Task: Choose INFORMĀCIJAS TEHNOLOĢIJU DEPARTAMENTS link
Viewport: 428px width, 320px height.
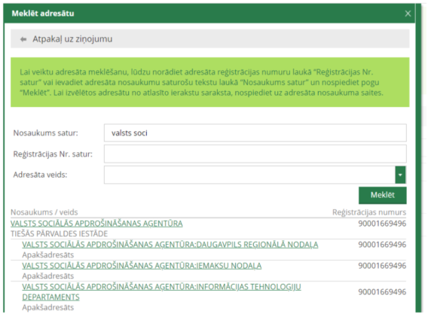Action: pos(161,291)
